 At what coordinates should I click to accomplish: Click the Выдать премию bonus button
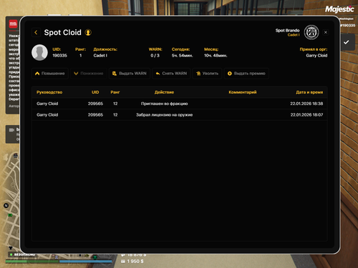[246, 74]
